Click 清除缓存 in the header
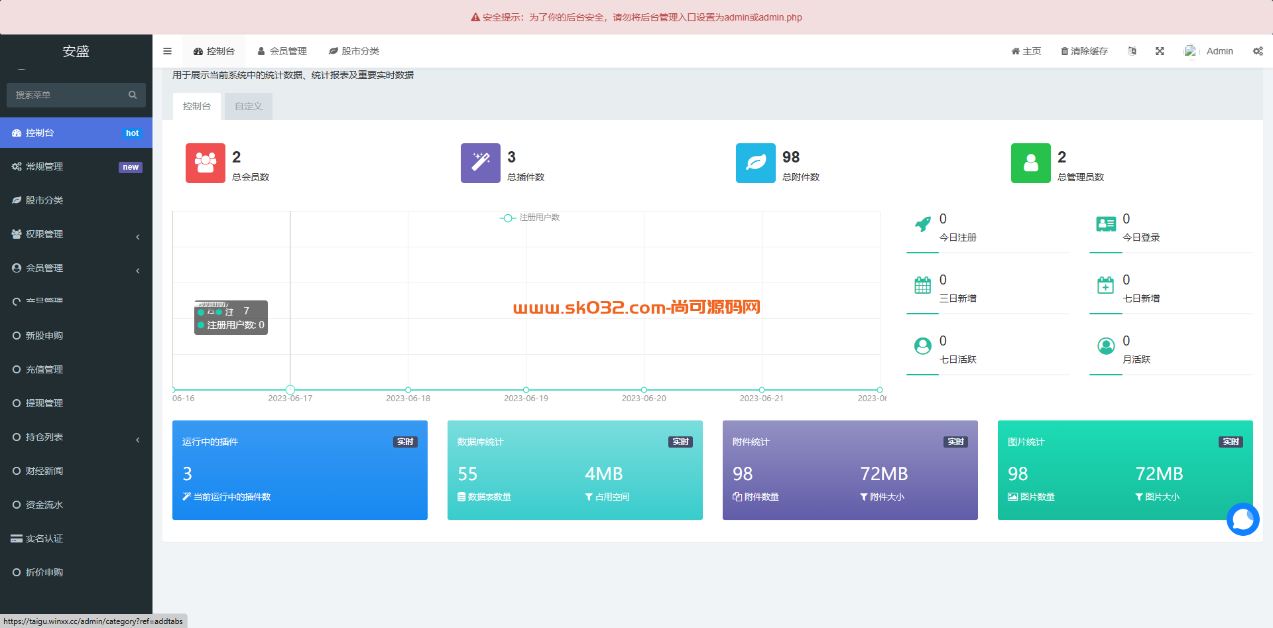 point(1084,51)
